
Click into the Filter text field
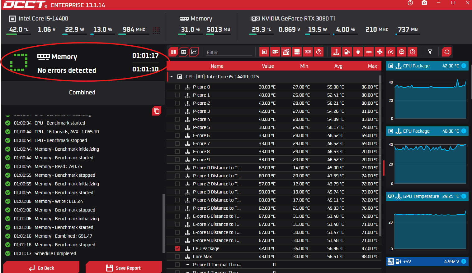229,52
